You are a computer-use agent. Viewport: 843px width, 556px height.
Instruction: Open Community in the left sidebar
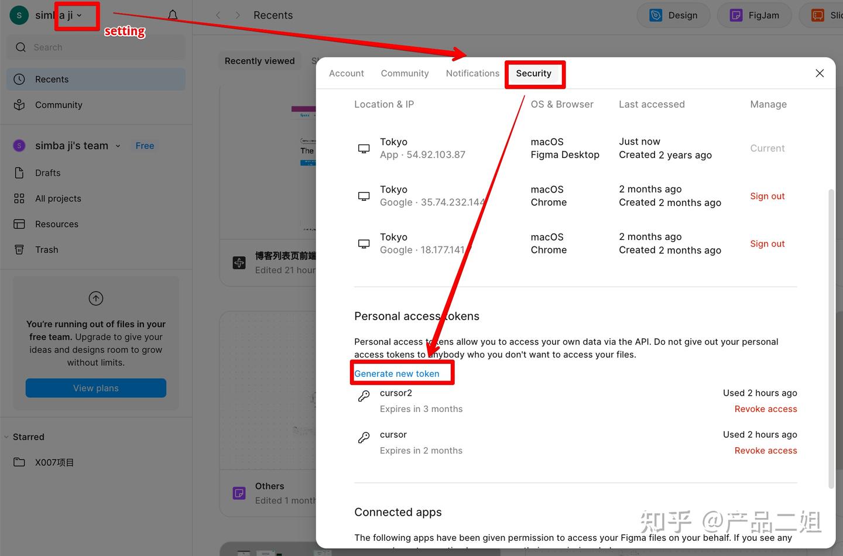coord(59,105)
